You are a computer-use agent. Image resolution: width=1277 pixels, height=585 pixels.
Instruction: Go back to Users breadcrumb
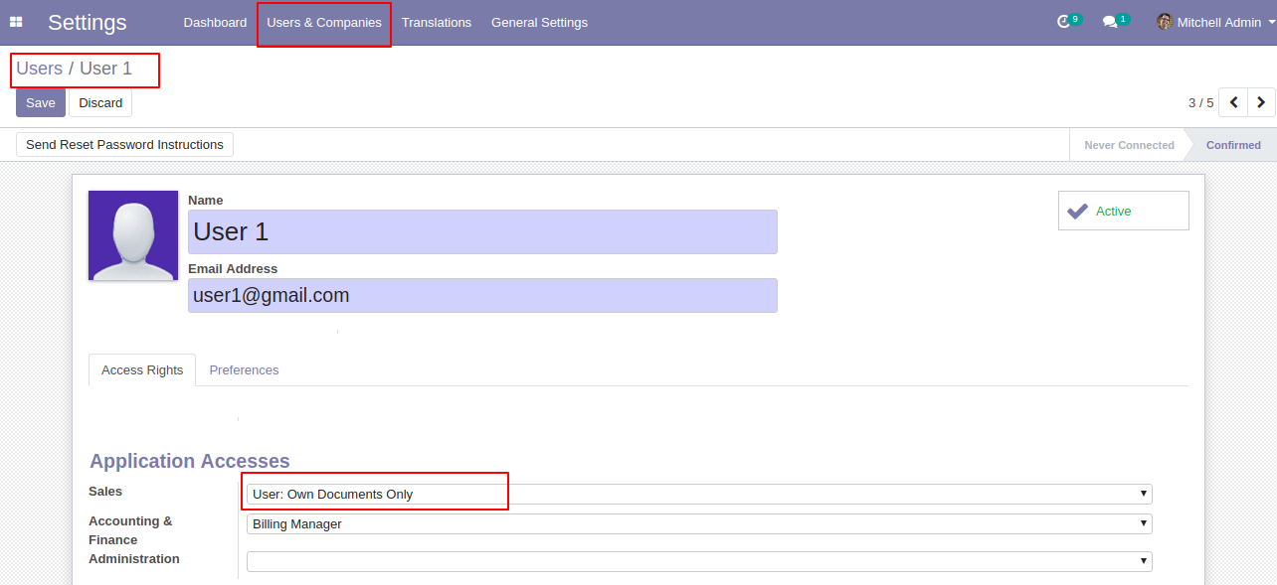(40, 69)
